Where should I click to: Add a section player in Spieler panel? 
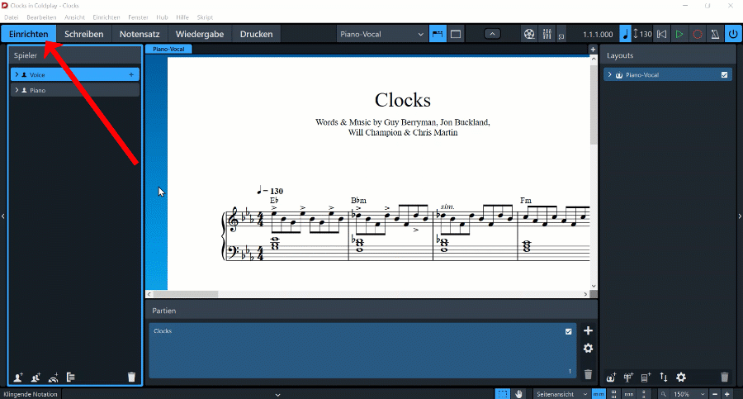[35, 378]
